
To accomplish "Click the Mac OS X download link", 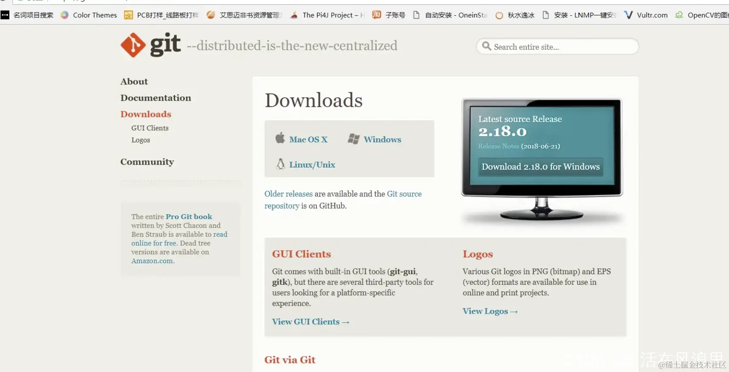I will click(x=309, y=139).
